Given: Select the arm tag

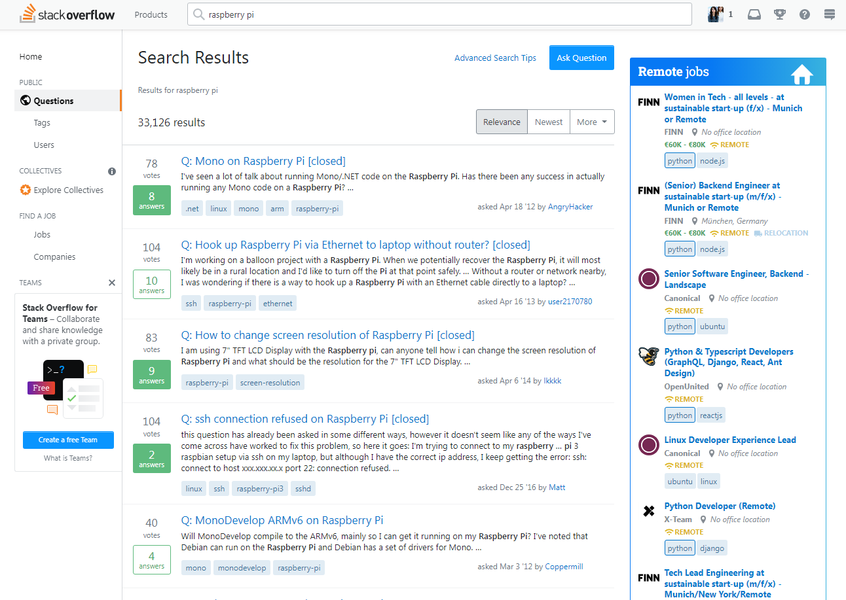Looking at the screenshot, I should (x=278, y=209).
